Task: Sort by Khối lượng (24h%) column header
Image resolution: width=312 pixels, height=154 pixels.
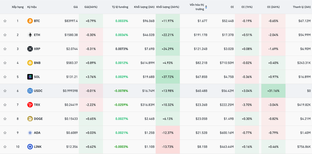Action: pos(168,7)
